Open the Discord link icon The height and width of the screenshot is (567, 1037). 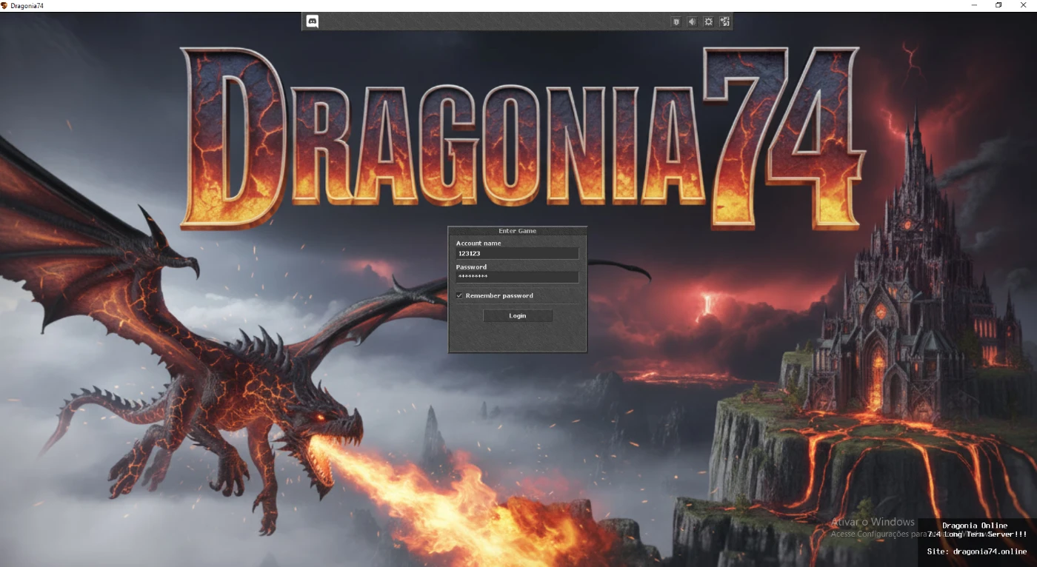tap(313, 22)
